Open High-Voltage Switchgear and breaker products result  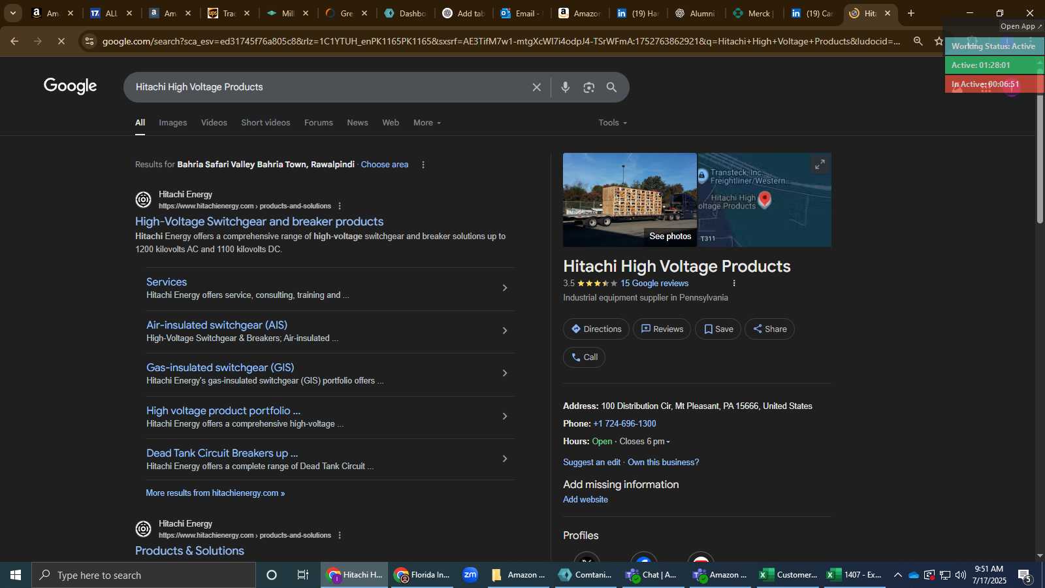coord(259,221)
